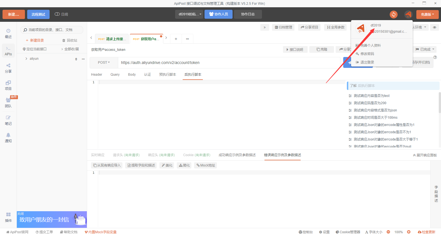Click the request URL input field
441x238 pixels.
coord(229,63)
